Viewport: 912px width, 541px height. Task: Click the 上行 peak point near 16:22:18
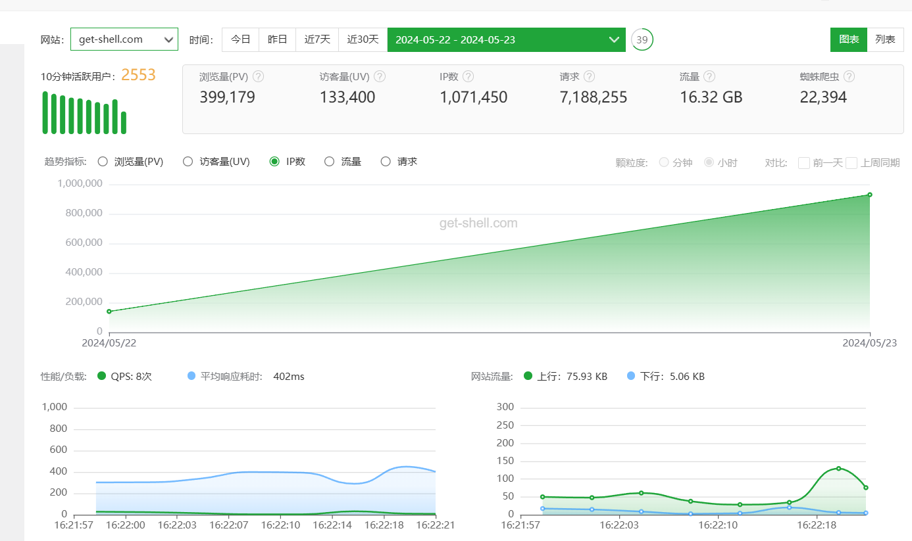point(838,468)
